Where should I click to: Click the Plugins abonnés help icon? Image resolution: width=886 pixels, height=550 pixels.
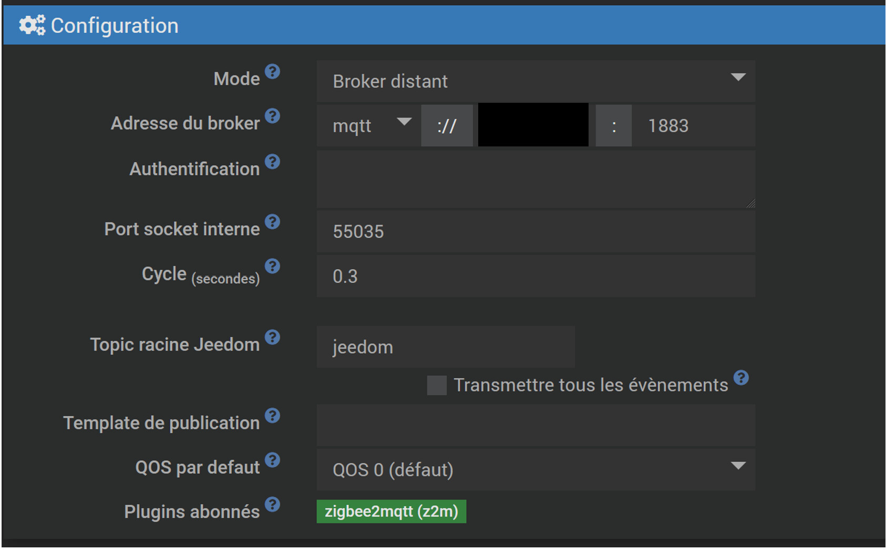(273, 504)
